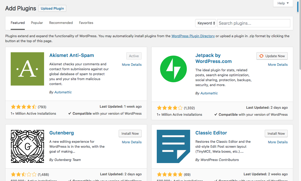
Task: Click 'By WordPress Contributors' author text
Action: (217, 160)
